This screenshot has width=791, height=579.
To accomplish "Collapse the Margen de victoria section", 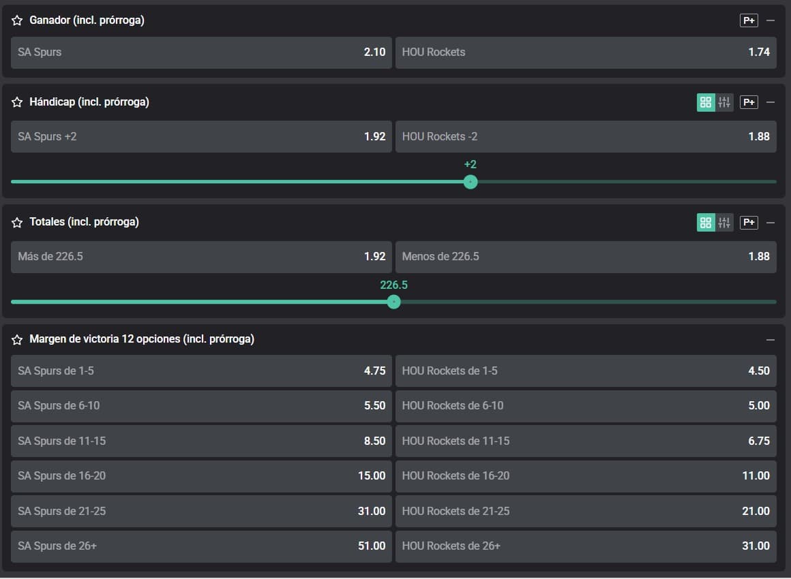I will point(771,339).
